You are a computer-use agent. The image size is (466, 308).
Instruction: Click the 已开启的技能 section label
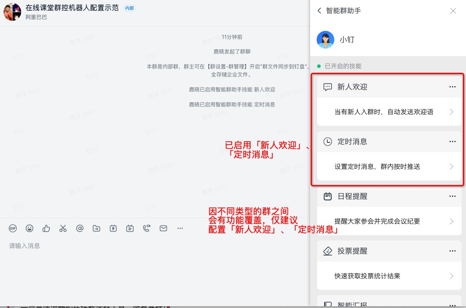[x=343, y=66]
